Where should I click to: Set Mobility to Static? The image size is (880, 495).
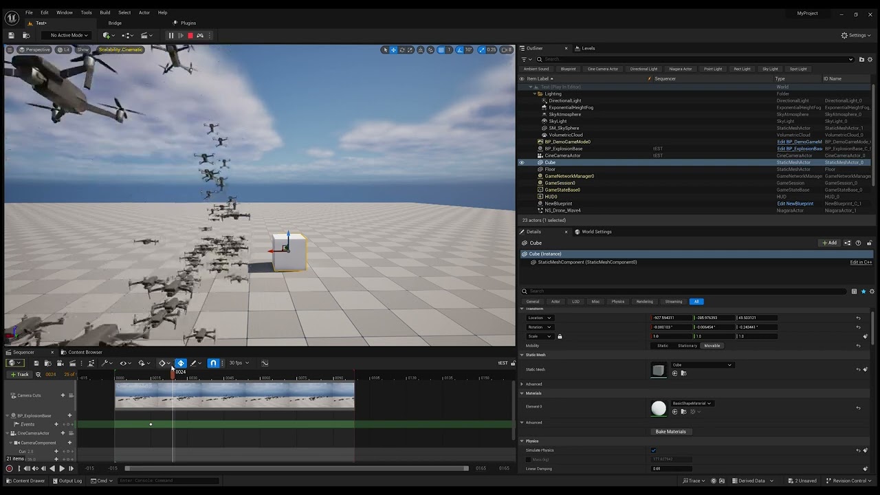pyautogui.click(x=662, y=346)
